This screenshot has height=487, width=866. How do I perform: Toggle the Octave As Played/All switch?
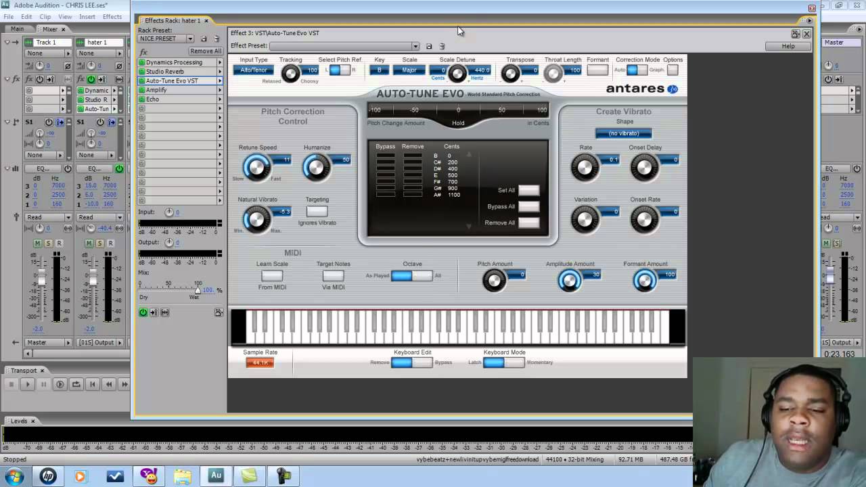pyautogui.click(x=411, y=275)
